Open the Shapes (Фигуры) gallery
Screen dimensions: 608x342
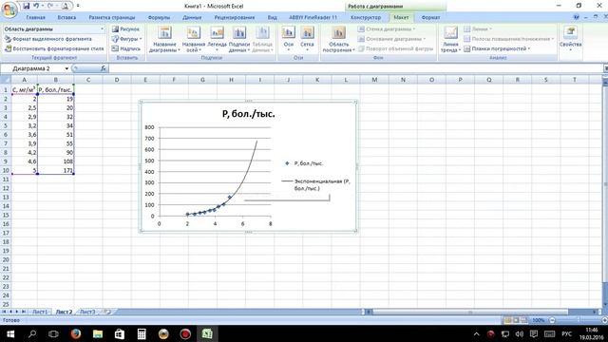[x=126, y=39]
